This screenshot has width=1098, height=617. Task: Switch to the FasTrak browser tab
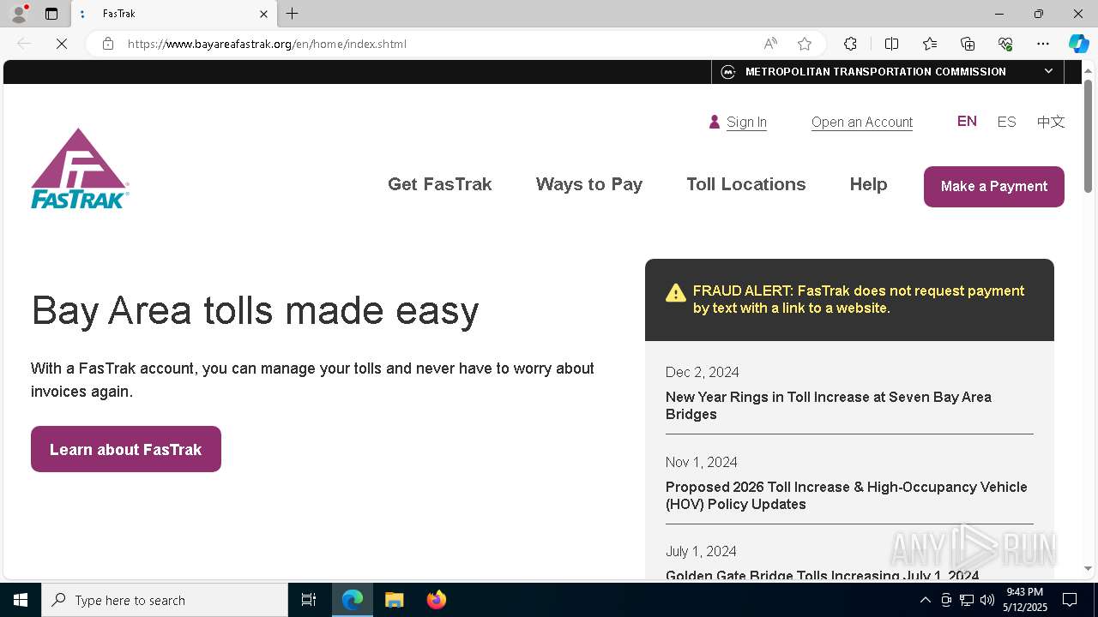pos(174,14)
